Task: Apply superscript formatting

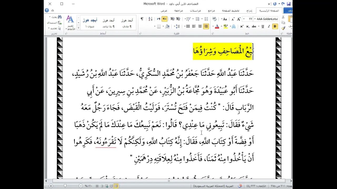Action: tap(242, 26)
